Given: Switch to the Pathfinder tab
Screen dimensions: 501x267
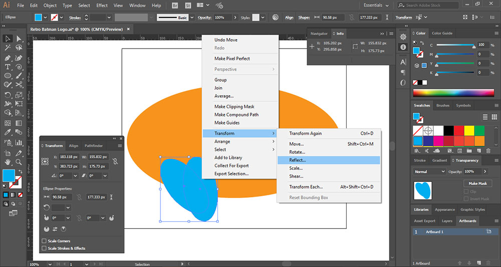Looking at the screenshot, I should coord(94,146).
